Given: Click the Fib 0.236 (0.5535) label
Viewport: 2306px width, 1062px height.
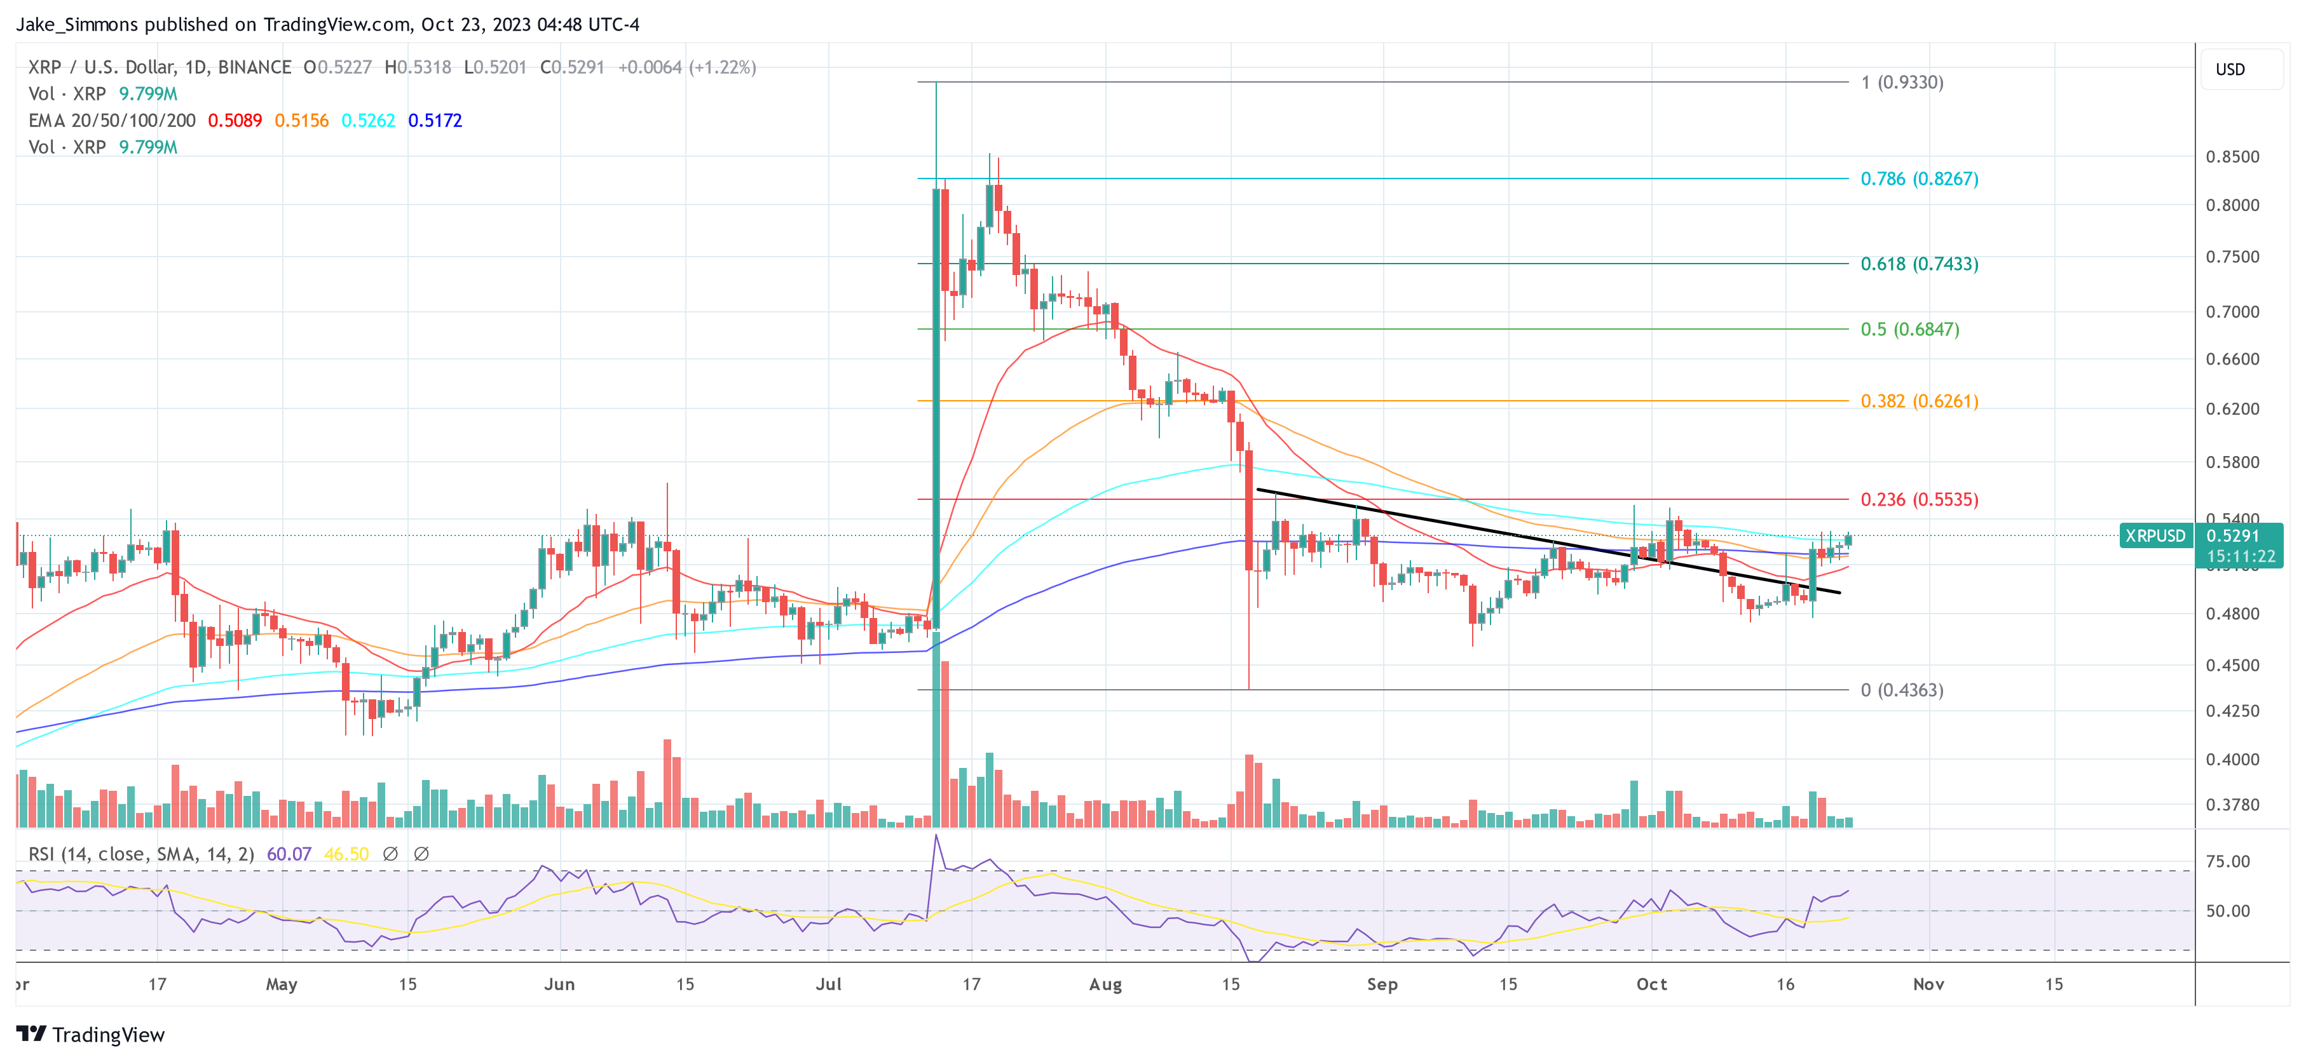Looking at the screenshot, I should (1920, 499).
